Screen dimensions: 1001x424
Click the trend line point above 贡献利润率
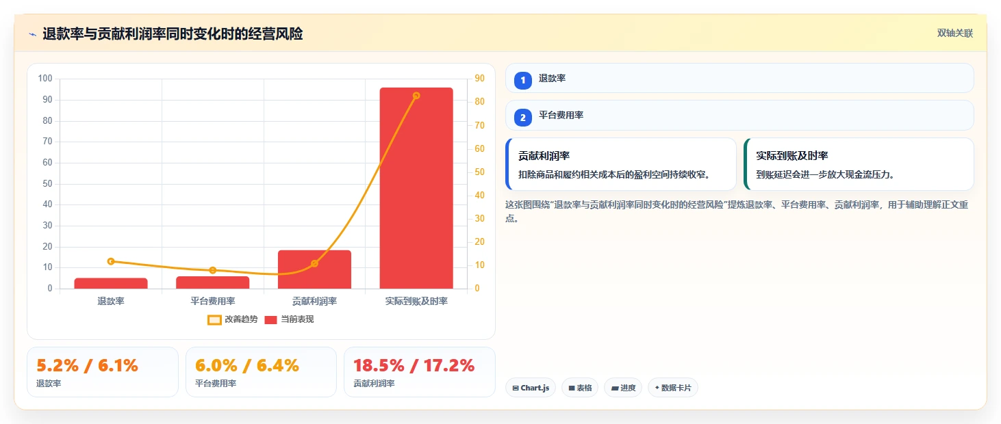(x=314, y=263)
